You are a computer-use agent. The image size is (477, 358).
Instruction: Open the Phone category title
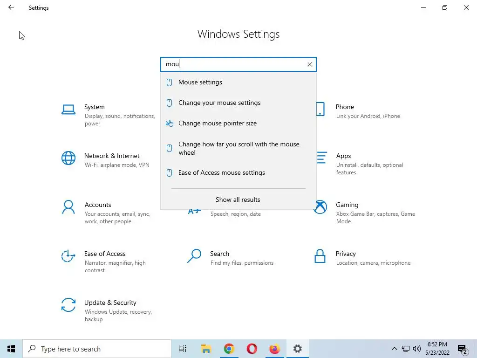pos(345,107)
